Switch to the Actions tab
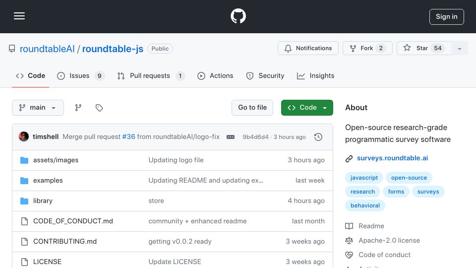 215,75
